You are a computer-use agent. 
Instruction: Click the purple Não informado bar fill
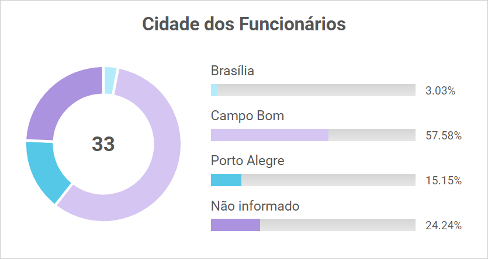click(x=236, y=225)
